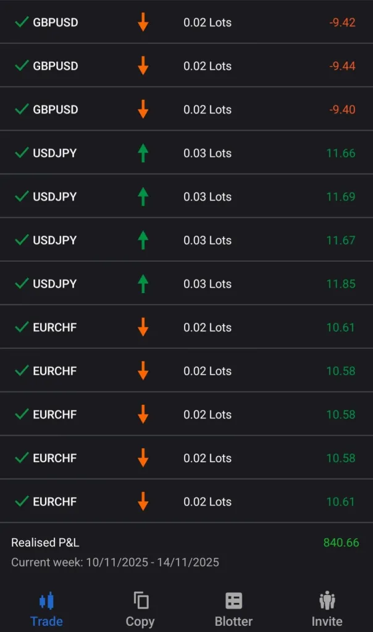This screenshot has height=632, width=373.
Task: Open the Blotter list icon
Action: coord(233,601)
